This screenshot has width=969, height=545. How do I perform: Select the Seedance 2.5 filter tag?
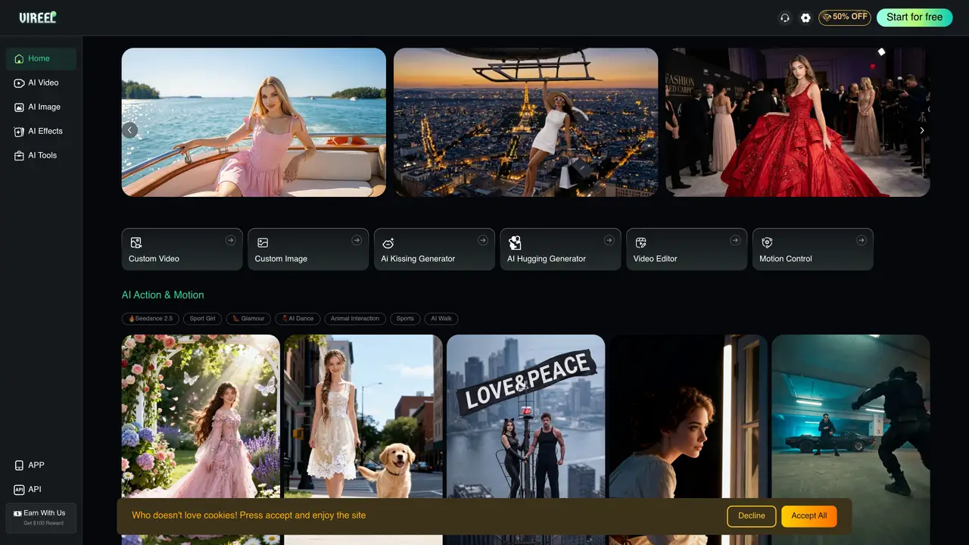(x=150, y=319)
